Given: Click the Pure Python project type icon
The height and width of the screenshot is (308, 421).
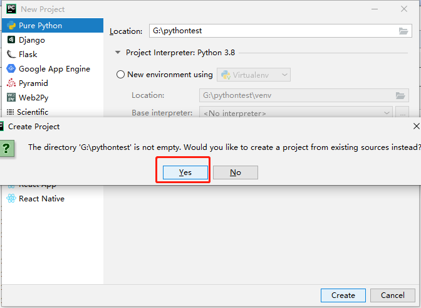Looking at the screenshot, I should pos(11,26).
